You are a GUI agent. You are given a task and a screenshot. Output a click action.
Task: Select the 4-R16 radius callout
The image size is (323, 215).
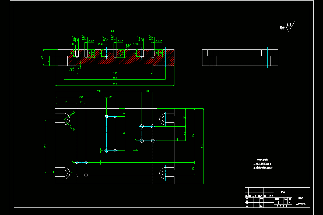(x=72, y=128)
